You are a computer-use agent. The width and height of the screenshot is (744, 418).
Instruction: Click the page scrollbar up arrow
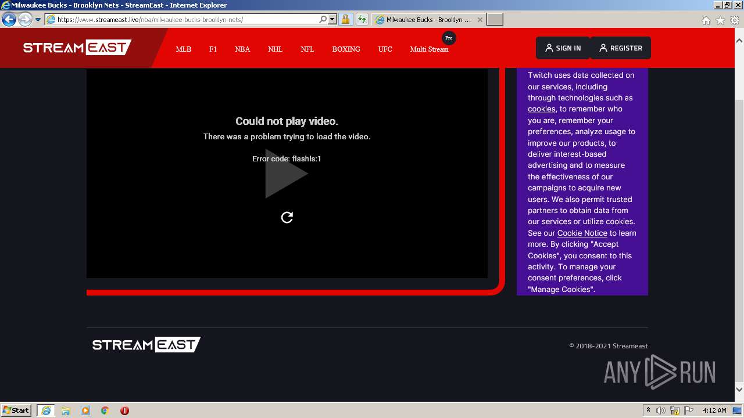click(739, 41)
